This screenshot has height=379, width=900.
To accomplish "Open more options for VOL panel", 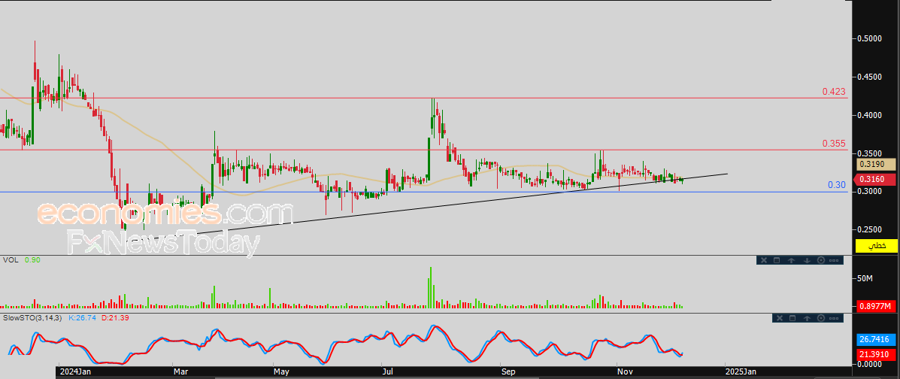I will pyautogui.click(x=834, y=261).
